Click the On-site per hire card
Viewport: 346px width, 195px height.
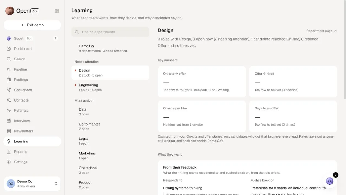pyautogui.click(x=202, y=117)
